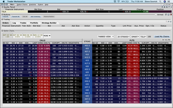Click the chain-link grouping icon in window toolbar
173x108 pixels.
point(167,4)
